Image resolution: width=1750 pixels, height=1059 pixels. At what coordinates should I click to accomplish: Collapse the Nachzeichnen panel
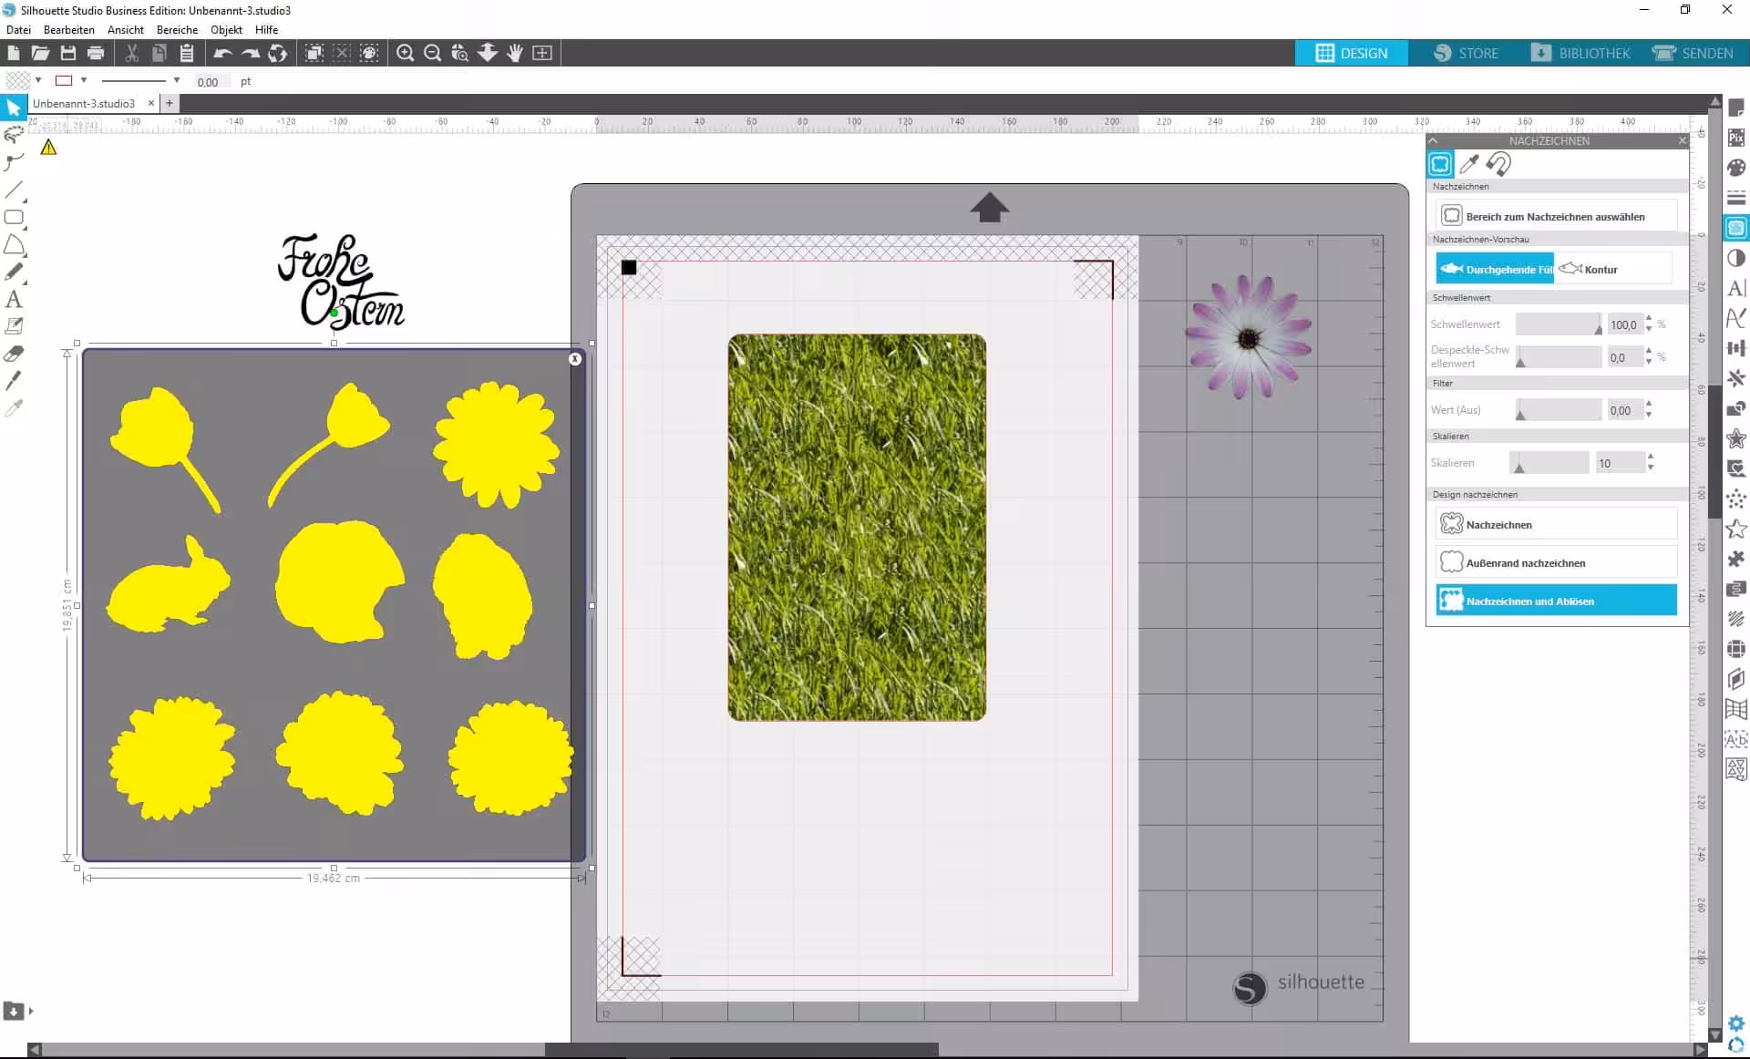pyautogui.click(x=1434, y=140)
